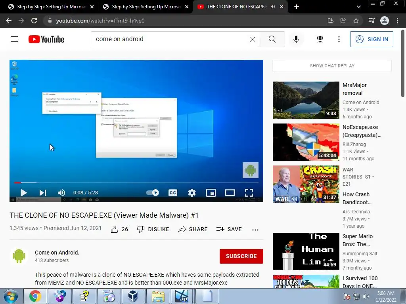Share this page icon in address bar
The image size is (406, 304).
tap(343, 21)
